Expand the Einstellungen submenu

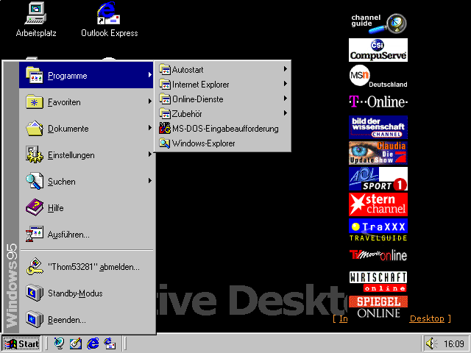pos(71,155)
